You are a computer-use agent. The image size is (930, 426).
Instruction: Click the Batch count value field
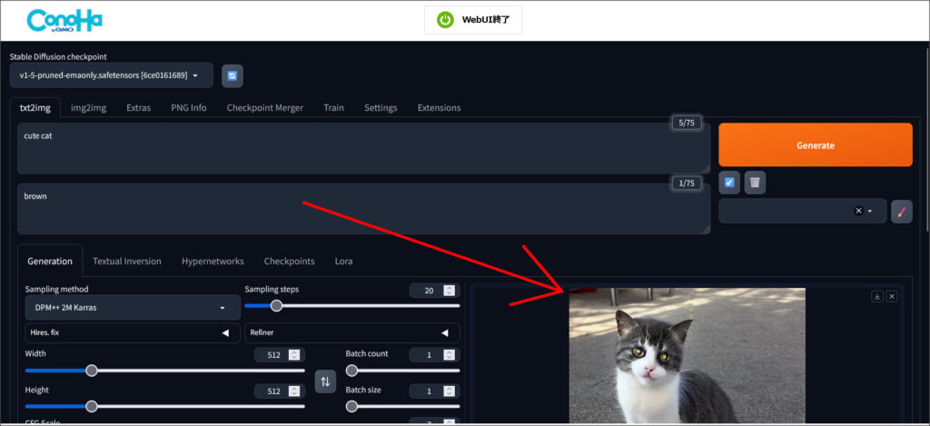pyautogui.click(x=434, y=355)
